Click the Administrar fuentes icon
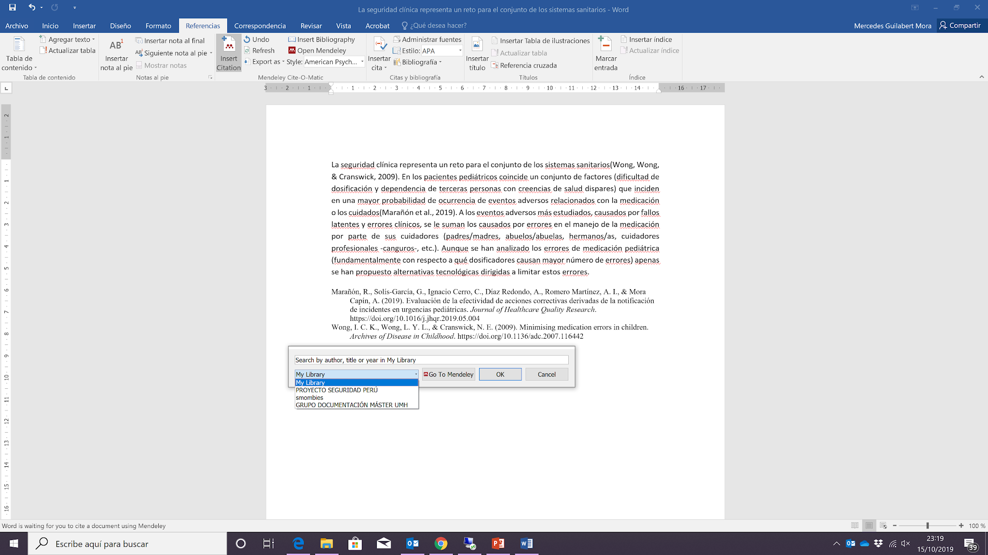Image resolution: width=988 pixels, height=555 pixels. click(x=397, y=40)
